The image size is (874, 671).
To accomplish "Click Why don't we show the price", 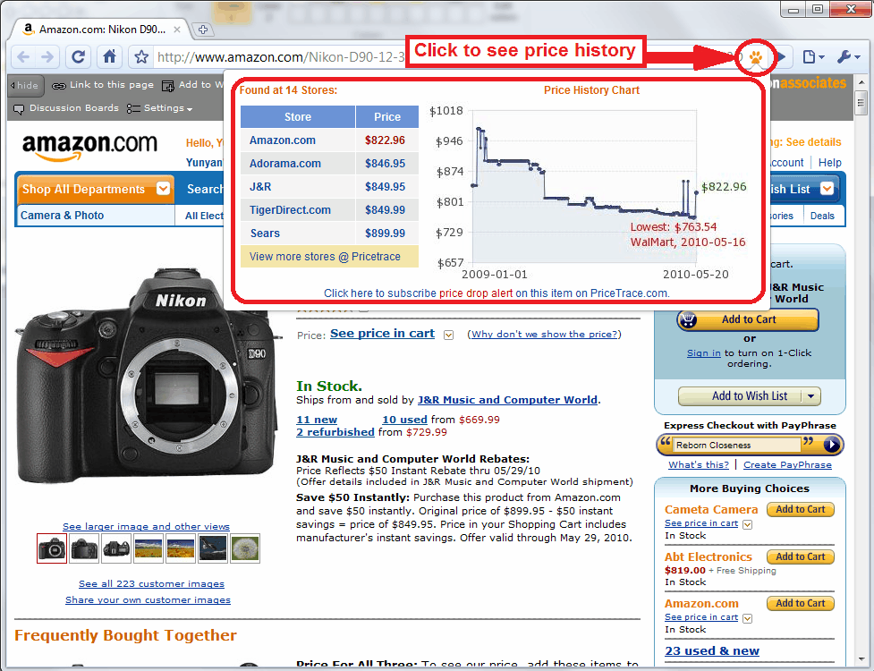I will 544,334.
